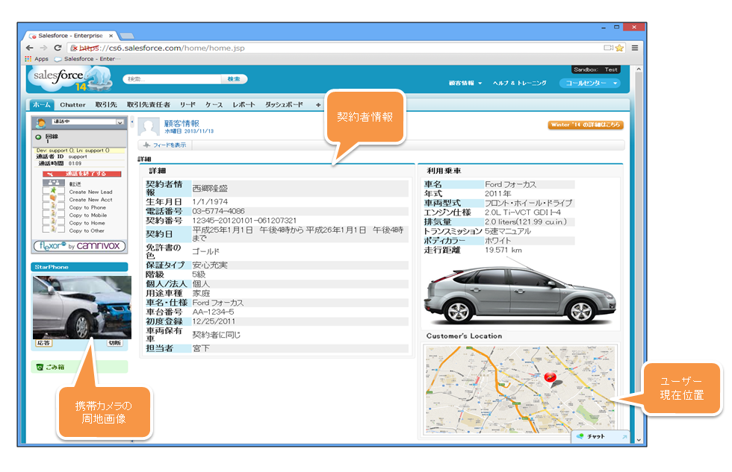Click the silver Ford Focus car image

click(520, 295)
